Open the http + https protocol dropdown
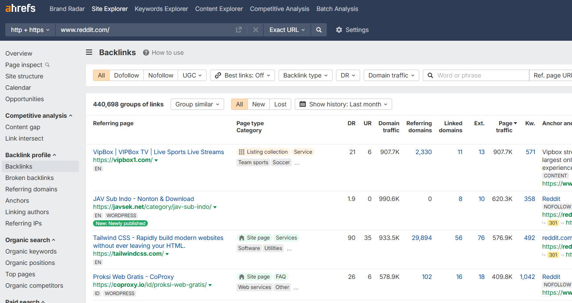Screen dimensions: 572x303 30,30
